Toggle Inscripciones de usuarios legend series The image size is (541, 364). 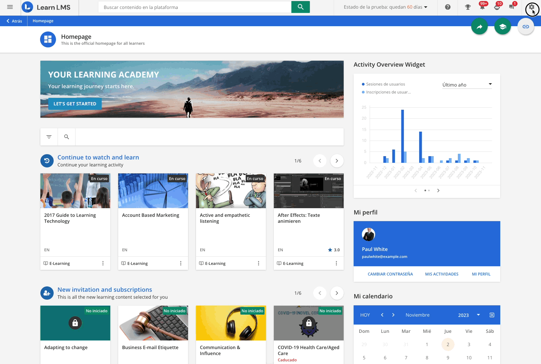386,92
